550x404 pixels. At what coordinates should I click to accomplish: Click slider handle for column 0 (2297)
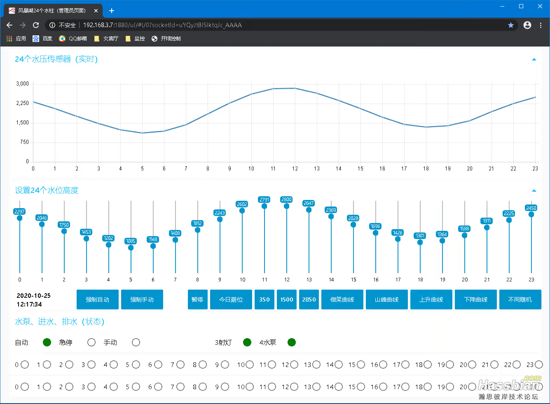click(20, 218)
